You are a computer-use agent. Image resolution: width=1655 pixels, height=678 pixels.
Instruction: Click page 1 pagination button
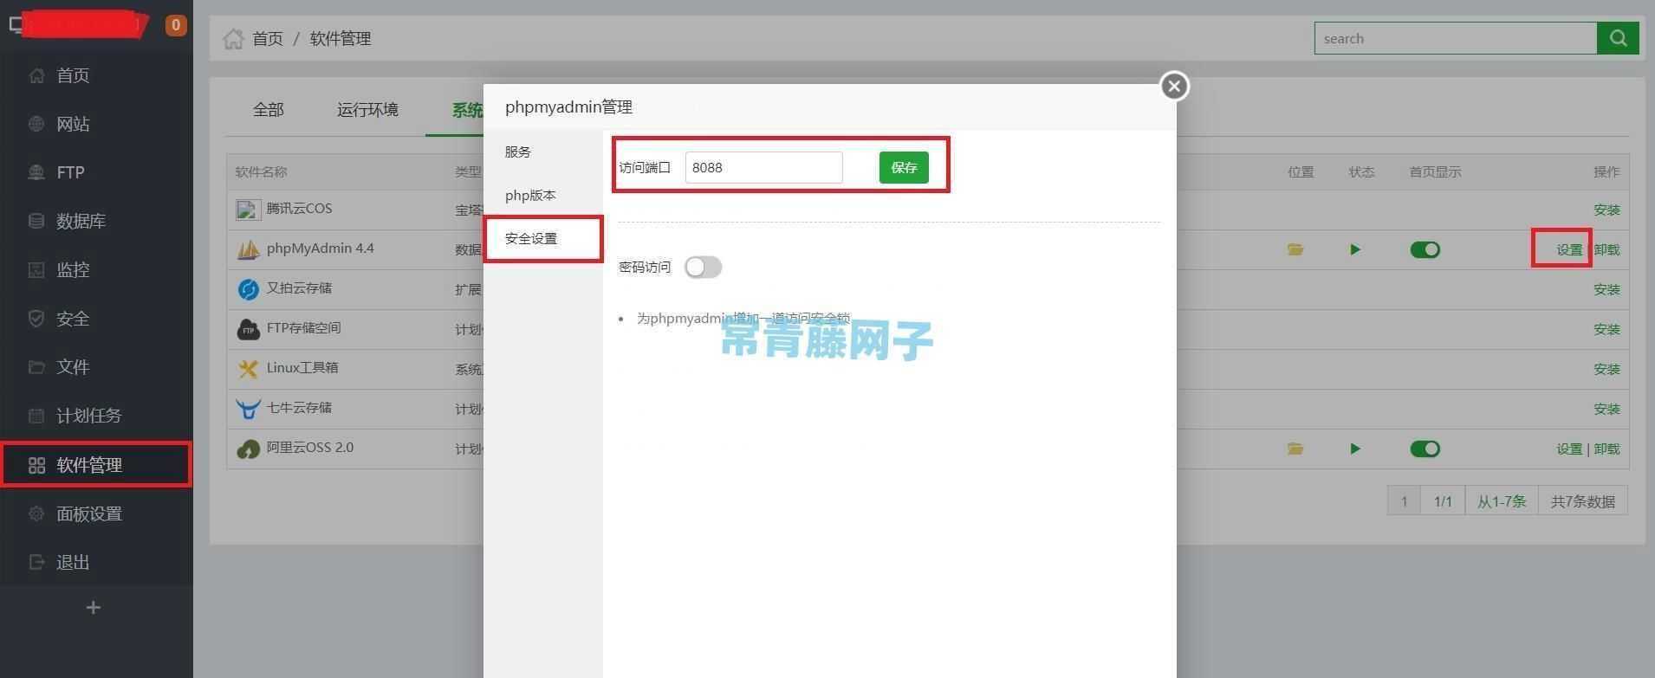1404,500
